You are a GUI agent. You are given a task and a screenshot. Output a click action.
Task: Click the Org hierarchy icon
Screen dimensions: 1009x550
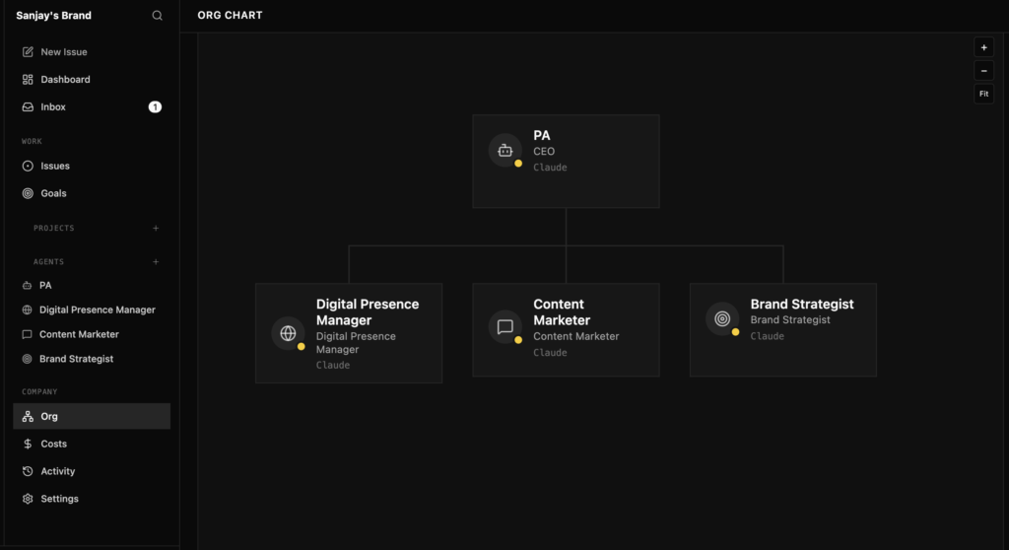click(28, 416)
